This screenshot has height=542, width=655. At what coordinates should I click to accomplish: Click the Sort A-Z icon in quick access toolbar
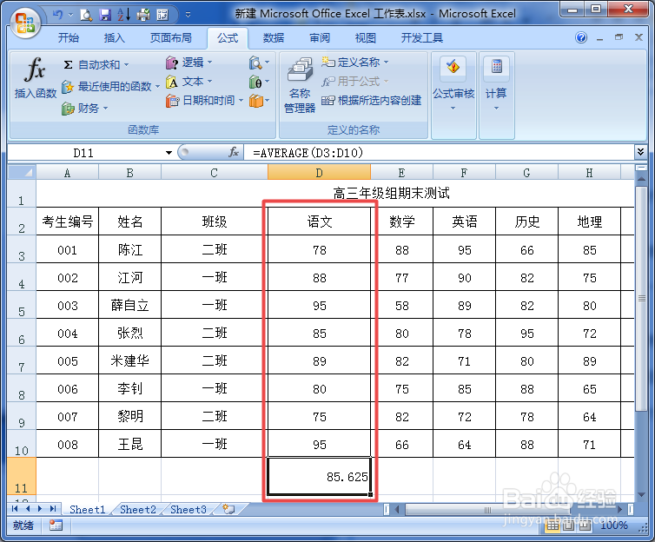(124, 16)
